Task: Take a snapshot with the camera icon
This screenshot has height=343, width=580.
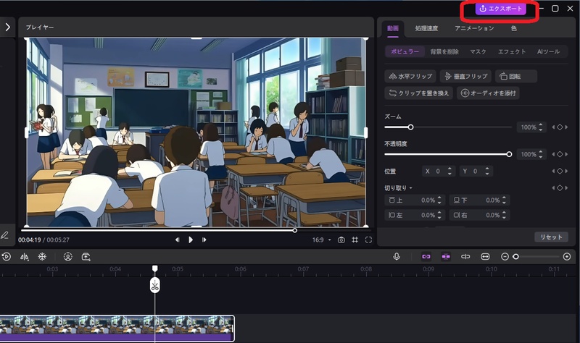Action: tap(341, 240)
